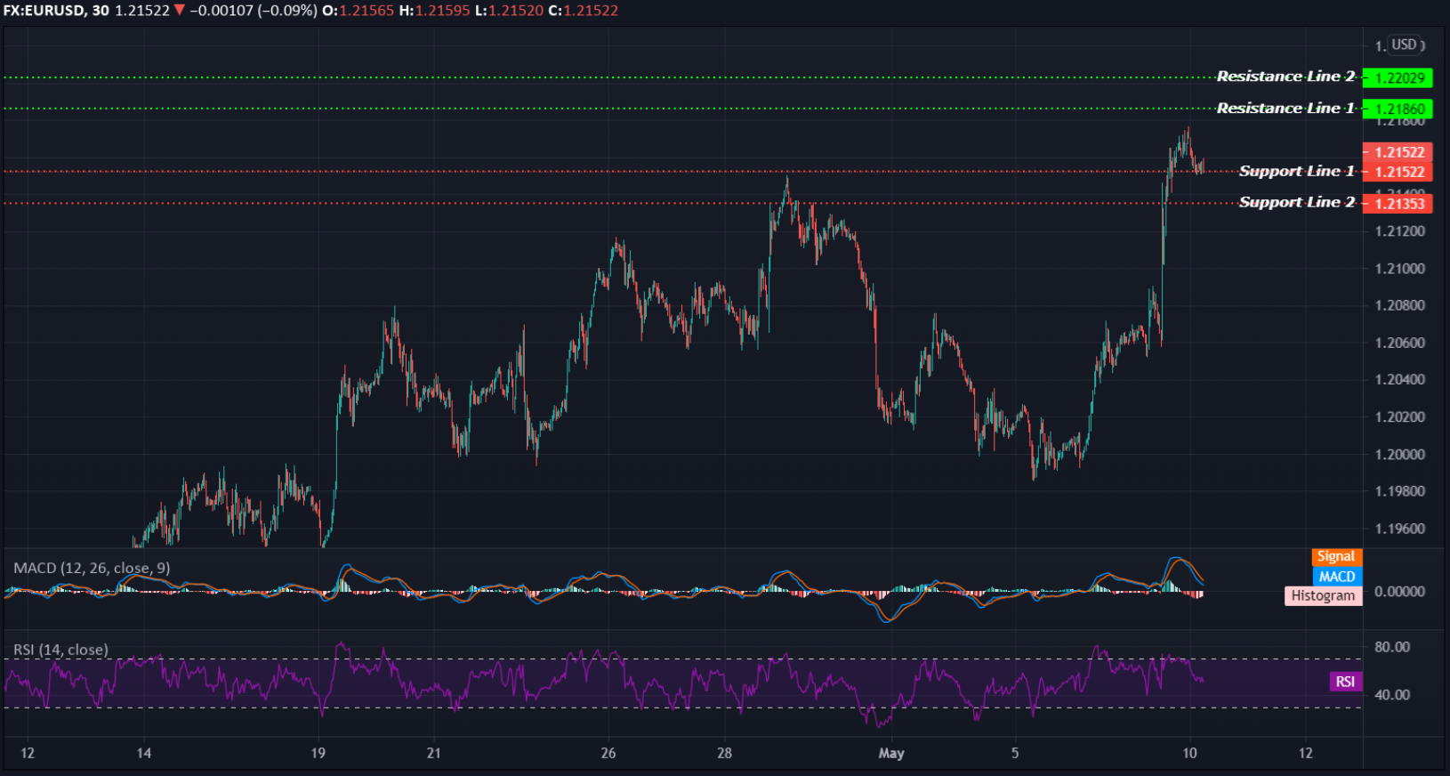Click date 14 on the time axis
Image resolution: width=1450 pixels, height=776 pixels.
tap(143, 754)
